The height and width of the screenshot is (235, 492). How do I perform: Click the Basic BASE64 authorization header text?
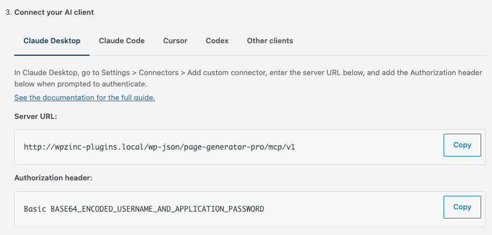144,209
